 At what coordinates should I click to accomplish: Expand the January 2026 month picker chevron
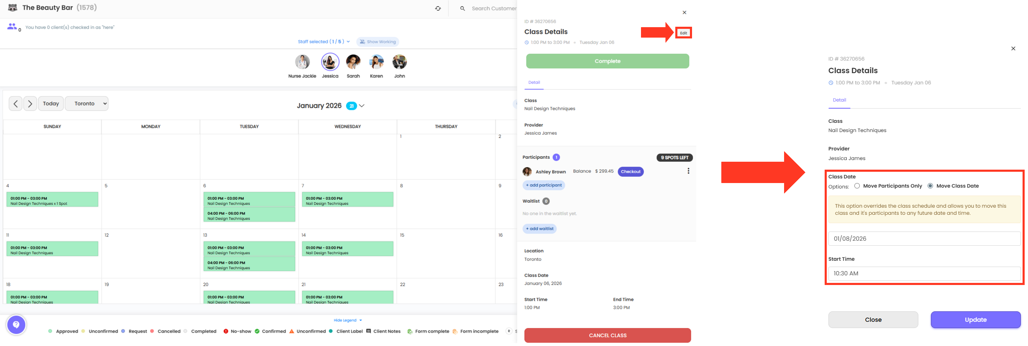[x=362, y=106]
